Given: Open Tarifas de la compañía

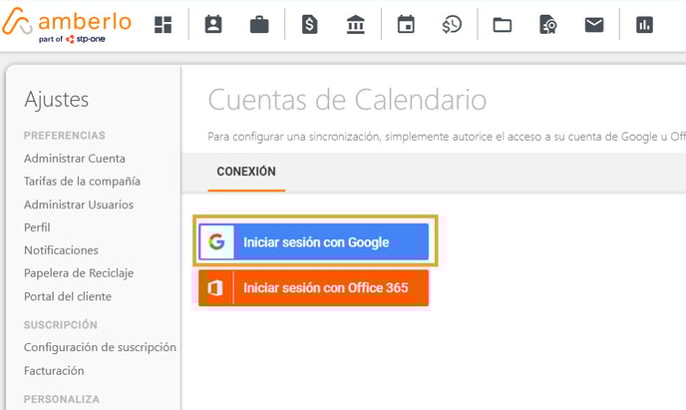Looking at the screenshot, I should click(x=82, y=182).
